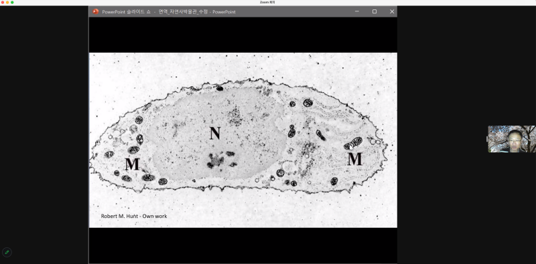Click the PowerPoint logo in title bar
The image size is (536, 264).
click(x=95, y=11)
